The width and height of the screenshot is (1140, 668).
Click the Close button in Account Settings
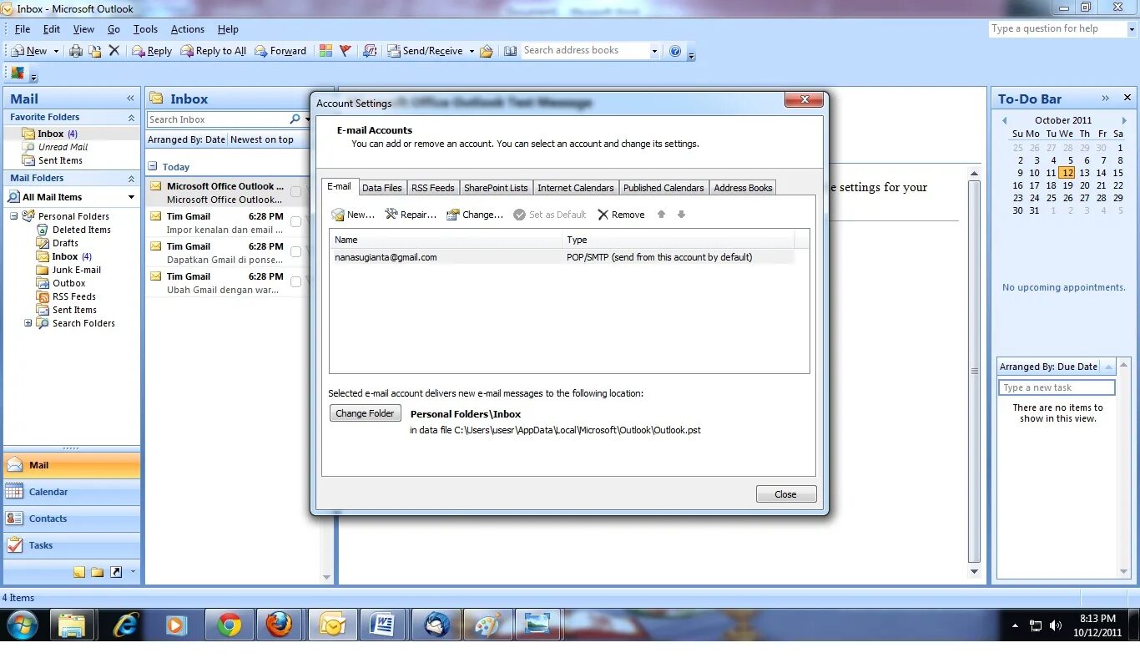coord(785,494)
